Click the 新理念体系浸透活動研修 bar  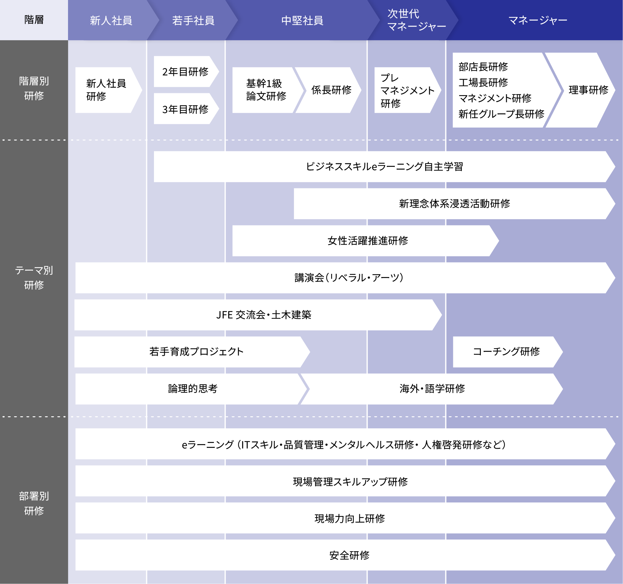[454, 204]
